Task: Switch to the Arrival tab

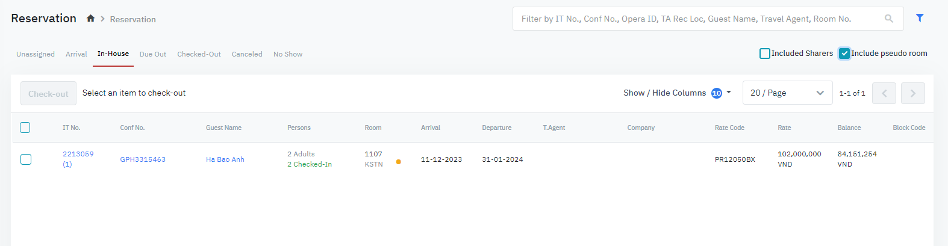Action: coord(76,54)
